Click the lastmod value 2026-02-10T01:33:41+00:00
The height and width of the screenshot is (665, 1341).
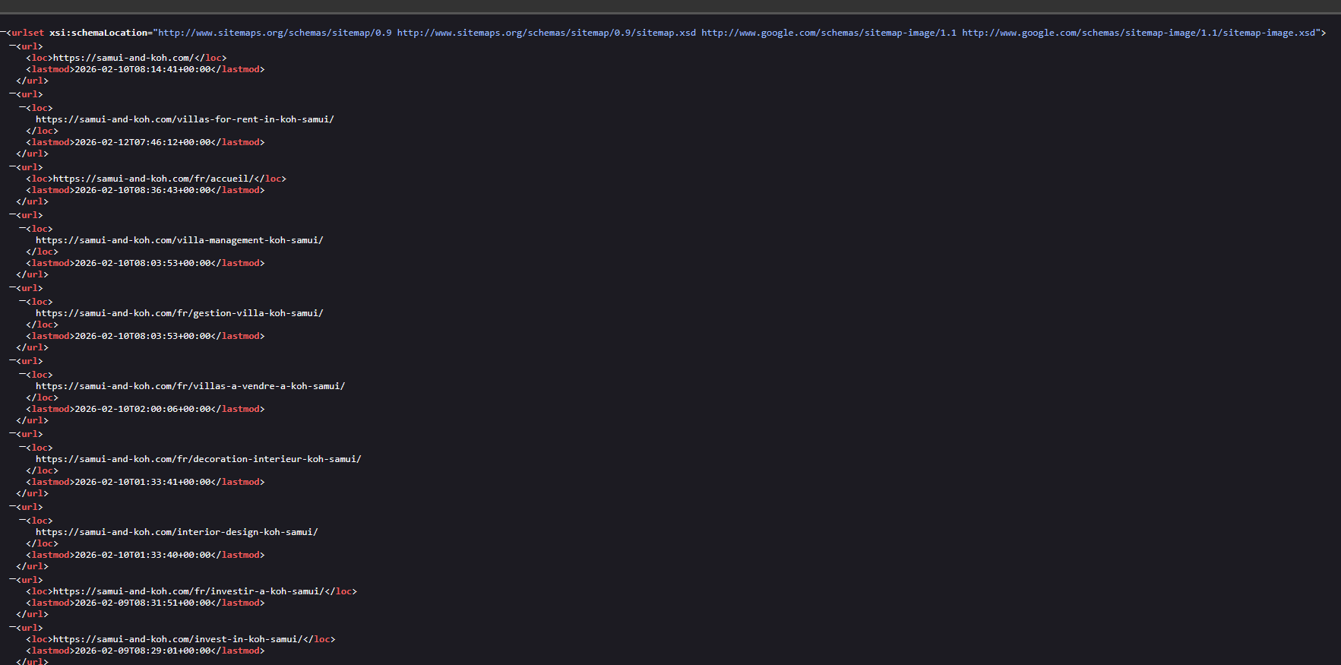143,482
